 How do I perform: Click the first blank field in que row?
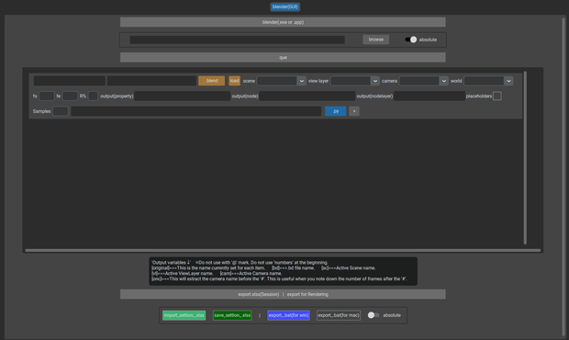70,81
